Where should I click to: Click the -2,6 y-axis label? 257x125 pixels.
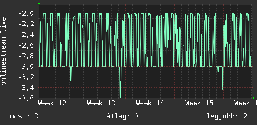tap(26, 45)
